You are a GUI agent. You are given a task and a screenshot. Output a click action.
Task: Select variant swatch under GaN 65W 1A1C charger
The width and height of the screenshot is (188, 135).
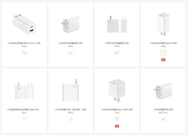coord(24,53)
